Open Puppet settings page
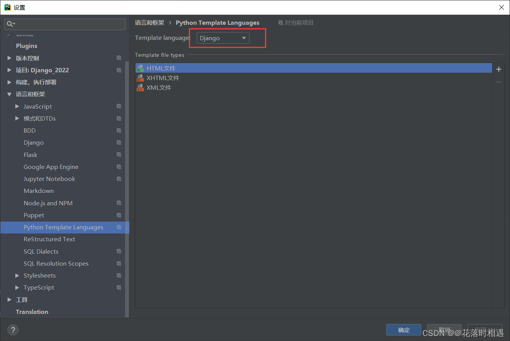510x341 pixels. point(34,215)
